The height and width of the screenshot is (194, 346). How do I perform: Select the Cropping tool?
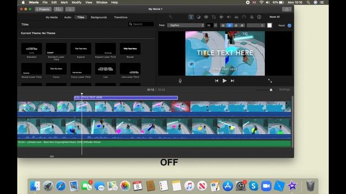[214, 17]
